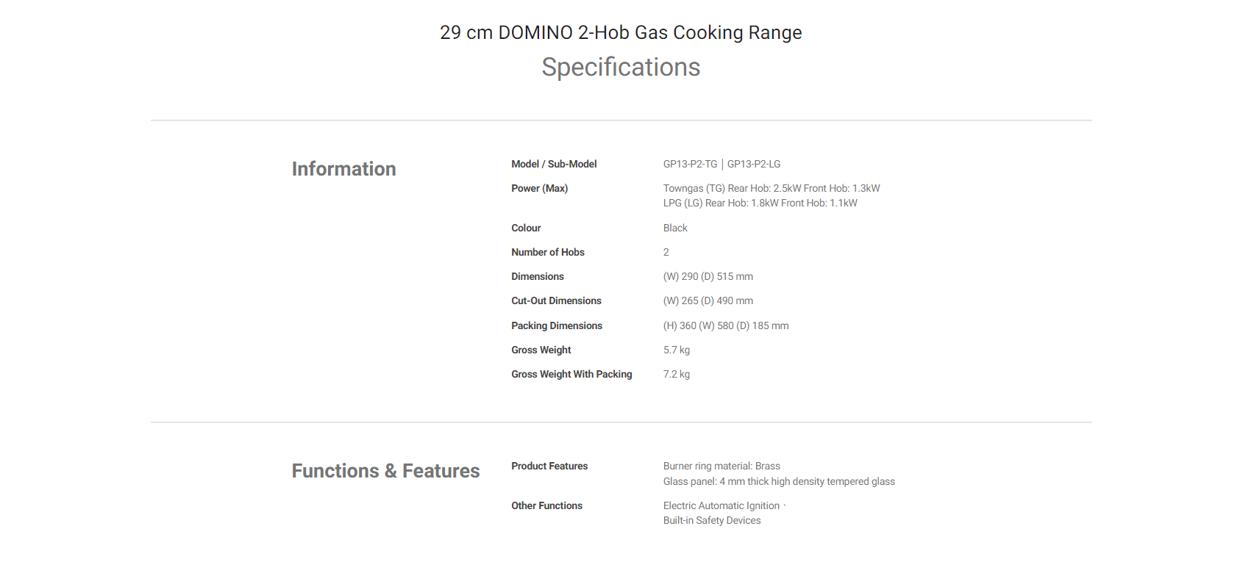Click the '5.7 kg' gross weight value
The width and height of the screenshot is (1240, 562).
tap(677, 350)
